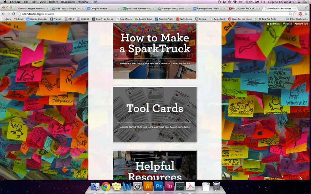Click the Pinterest extension icon
311x194 pixels.
[x=301, y=14]
